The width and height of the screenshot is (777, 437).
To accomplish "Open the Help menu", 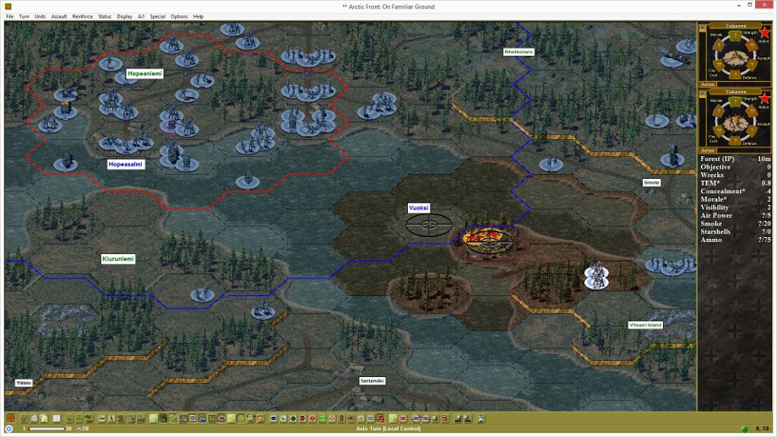I will point(198,16).
